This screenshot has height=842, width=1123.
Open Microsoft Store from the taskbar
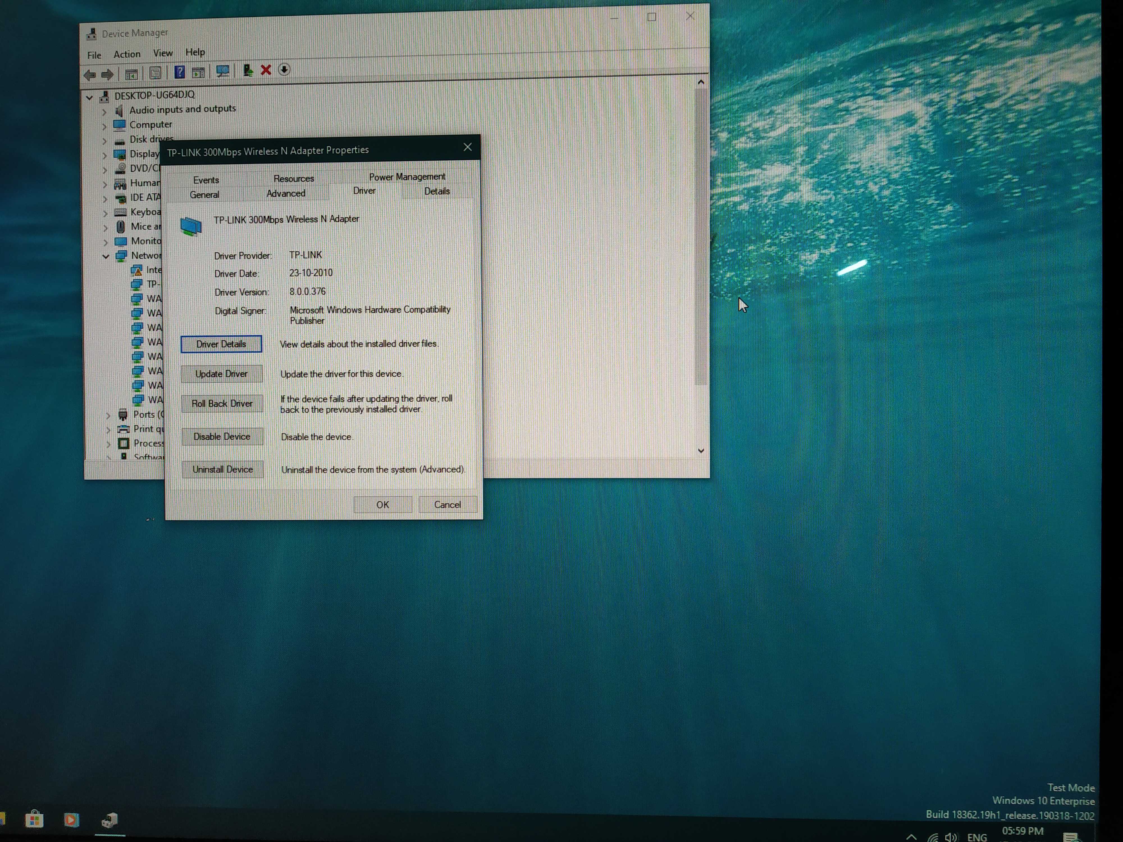click(34, 819)
